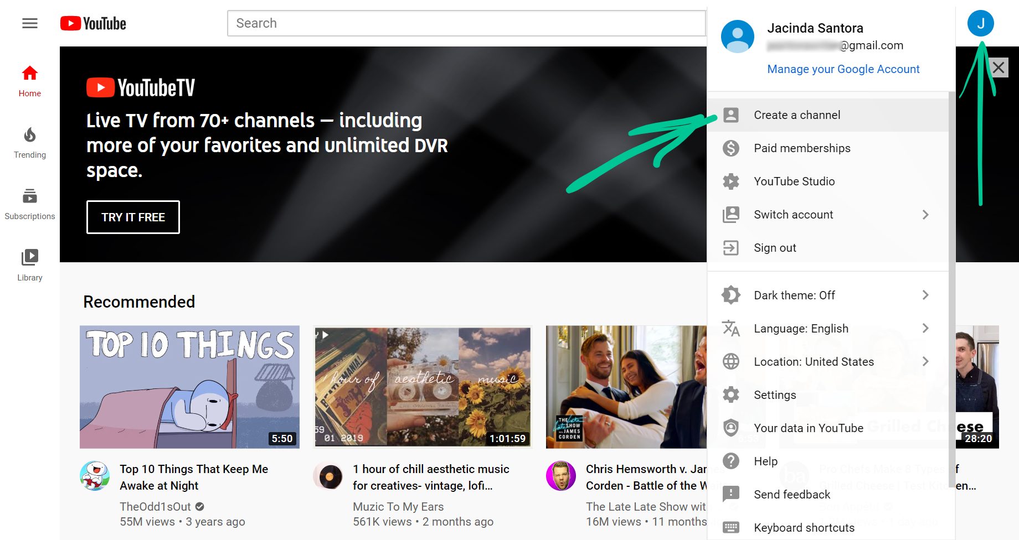Select Create a channel menu item
This screenshot has width=1019, height=540.
pyautogui.click(x=828, y=115)
